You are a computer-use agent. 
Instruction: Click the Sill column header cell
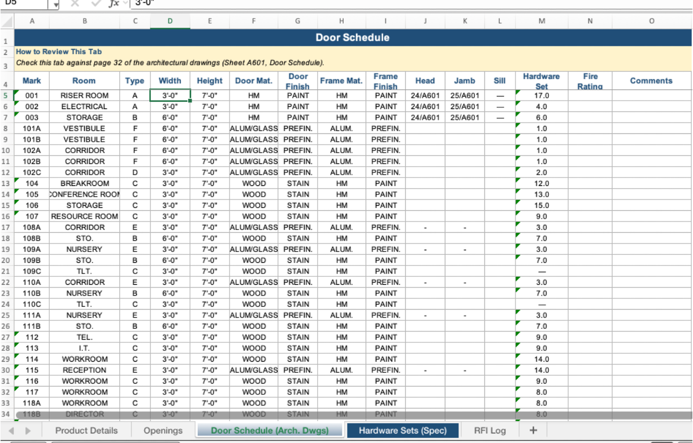(500, 81)
